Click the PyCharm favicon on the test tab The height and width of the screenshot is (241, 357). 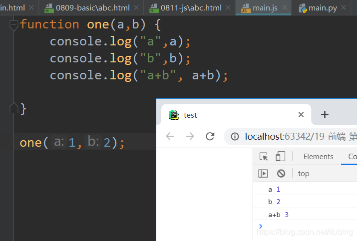point(174,115)
